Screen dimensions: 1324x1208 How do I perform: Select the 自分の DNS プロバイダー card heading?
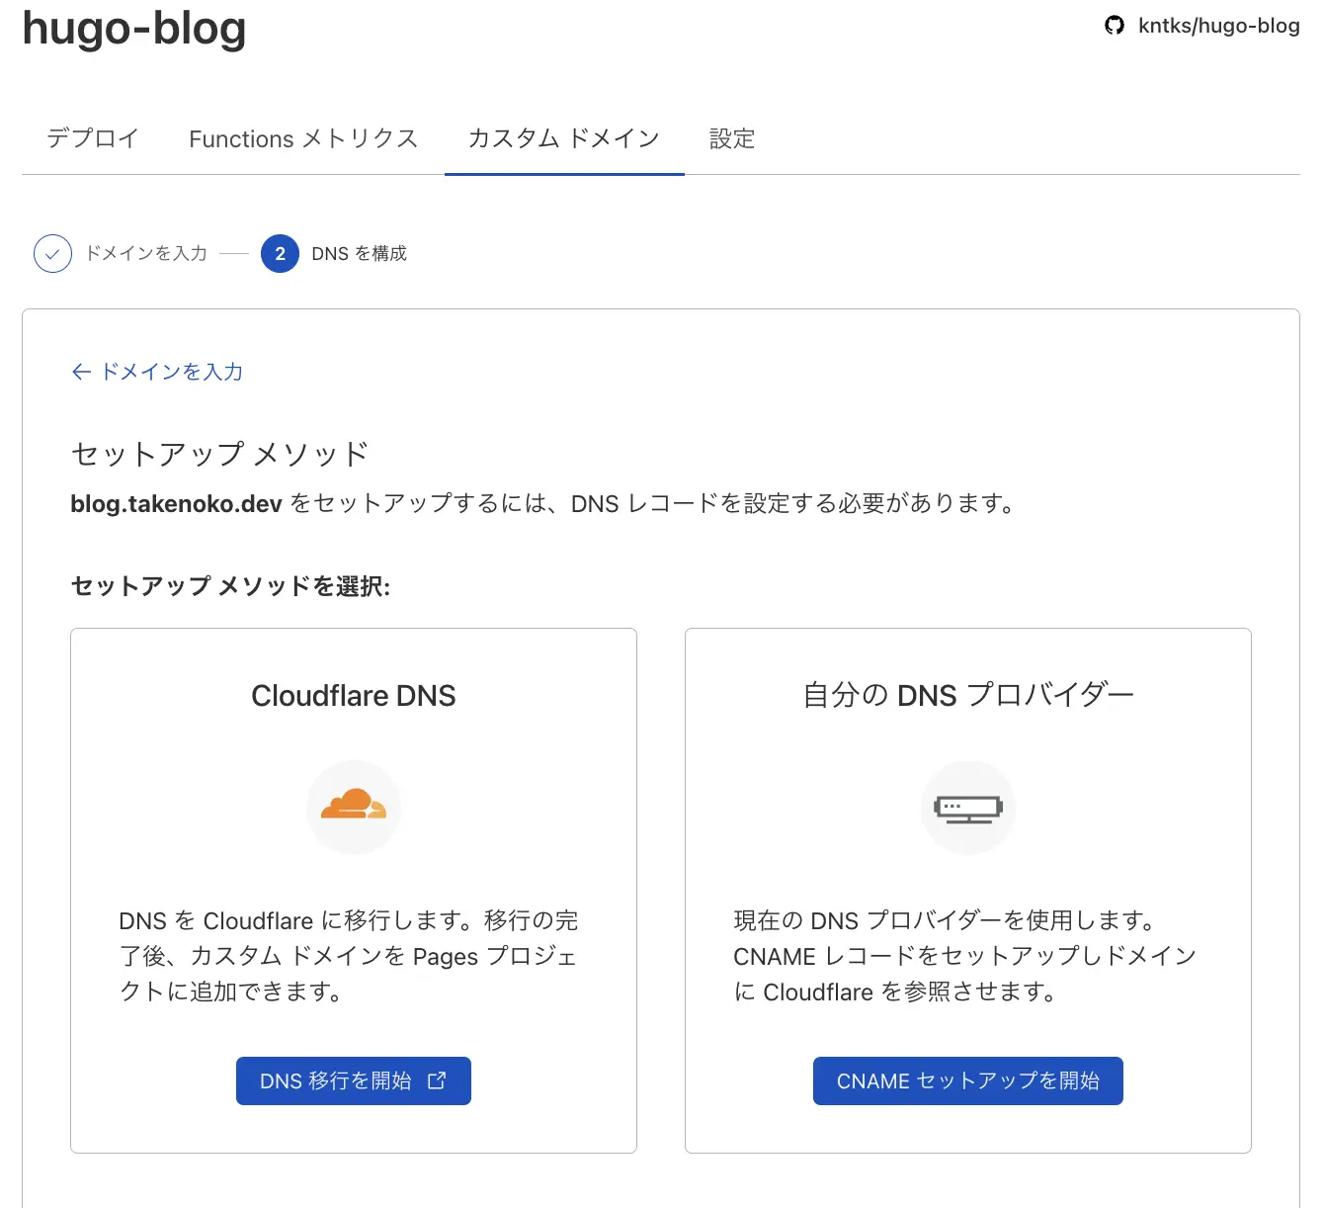point(967,696)
